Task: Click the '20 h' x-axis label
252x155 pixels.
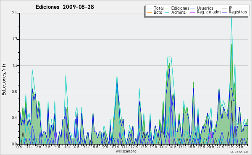Action: [210, 147]
